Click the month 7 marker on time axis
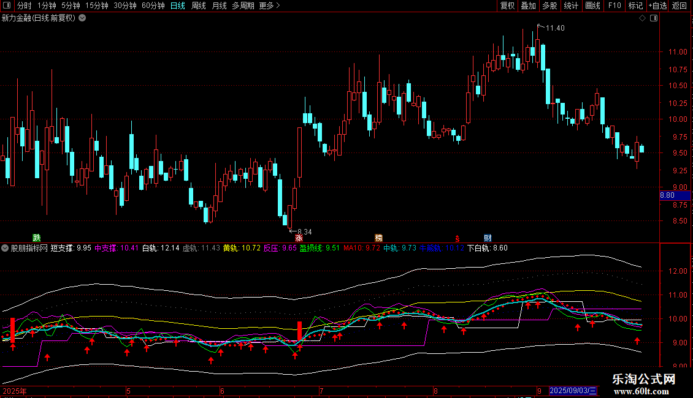Viewport: 693px width, 398px height. pos(321,391)
